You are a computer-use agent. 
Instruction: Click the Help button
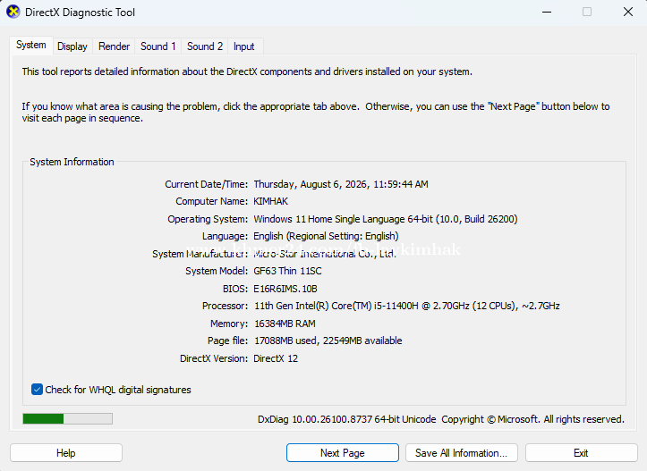point(66,453)
